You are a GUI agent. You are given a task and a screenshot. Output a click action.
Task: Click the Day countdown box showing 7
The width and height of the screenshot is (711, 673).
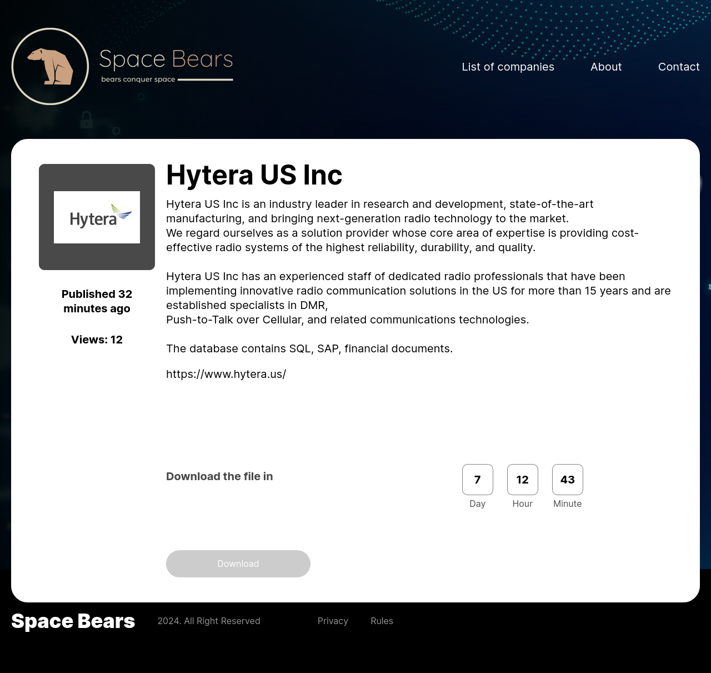pos(477,480)
